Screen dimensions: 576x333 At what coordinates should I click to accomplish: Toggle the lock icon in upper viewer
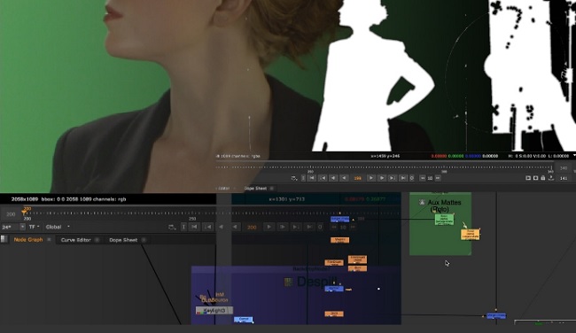tap(543, 178)
